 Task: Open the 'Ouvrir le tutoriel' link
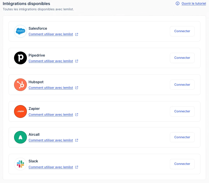coord(194,4)
